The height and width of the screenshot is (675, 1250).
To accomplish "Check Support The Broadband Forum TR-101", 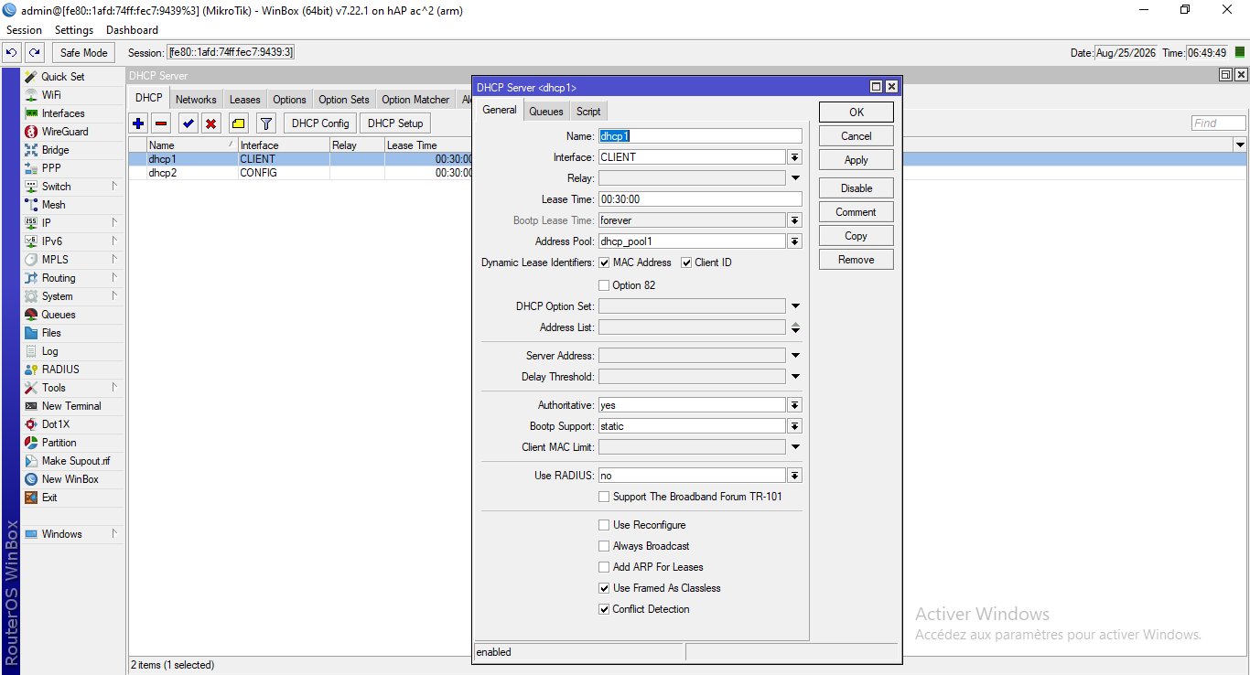I will click(x=604, y=497).
